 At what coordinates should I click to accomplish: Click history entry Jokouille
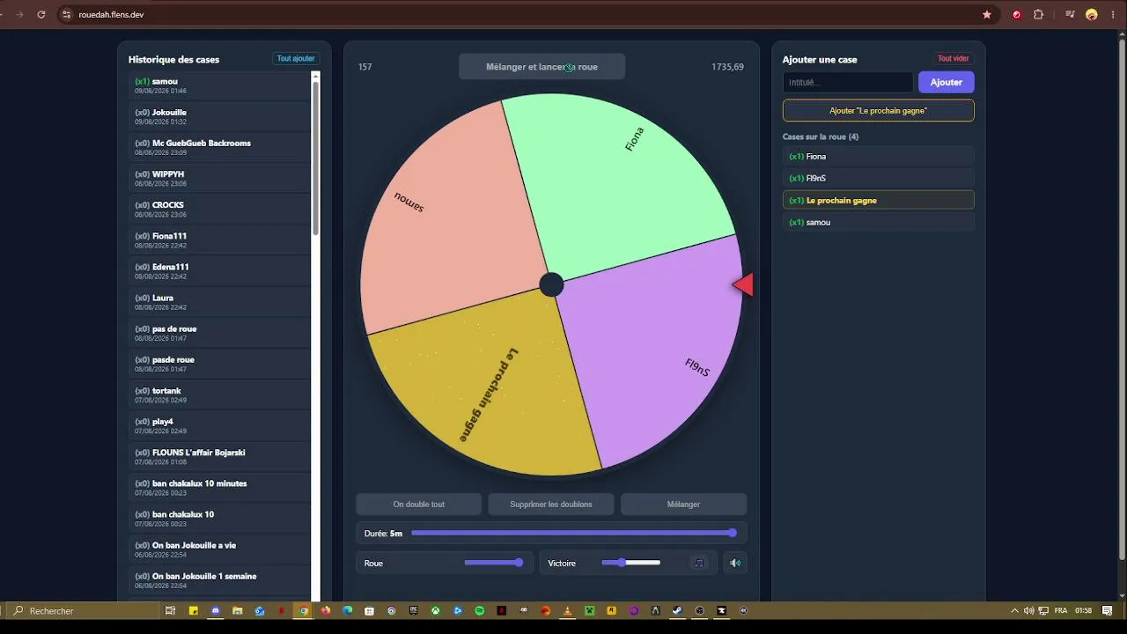(220, 116)
